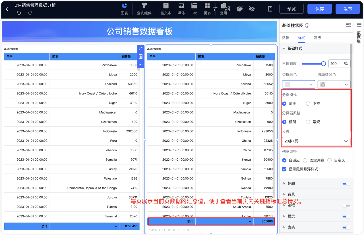Click the crossed-eye hide icon
The image size is (364, 235).
click(252, 9)
